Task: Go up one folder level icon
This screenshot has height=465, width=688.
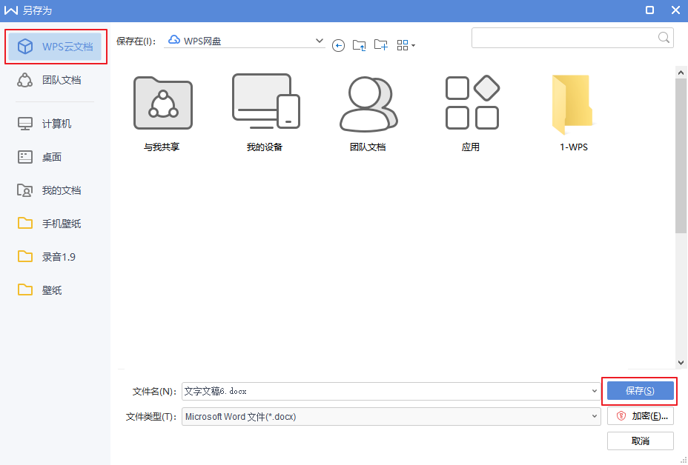Action: coord(360,46)
